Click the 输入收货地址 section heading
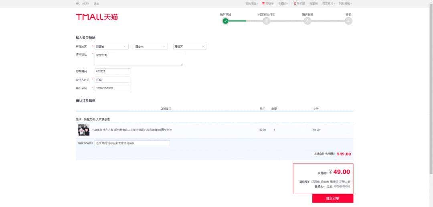This screenshot has height=207, width=433. 86,38
